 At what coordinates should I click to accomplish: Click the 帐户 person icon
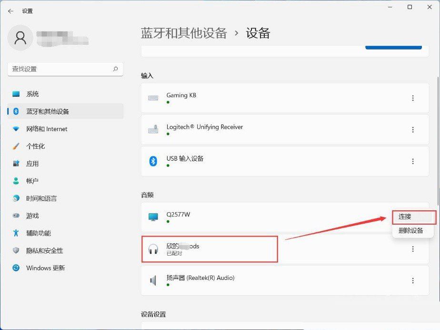click(x=16, y=181)
